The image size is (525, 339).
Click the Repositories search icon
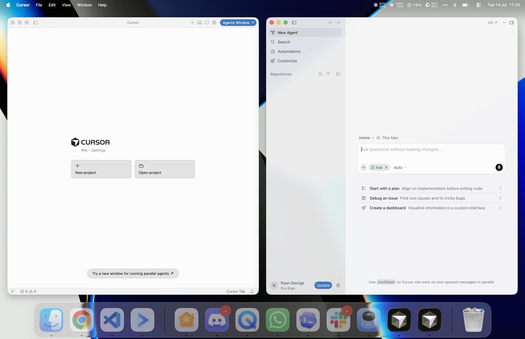point(320,74)
